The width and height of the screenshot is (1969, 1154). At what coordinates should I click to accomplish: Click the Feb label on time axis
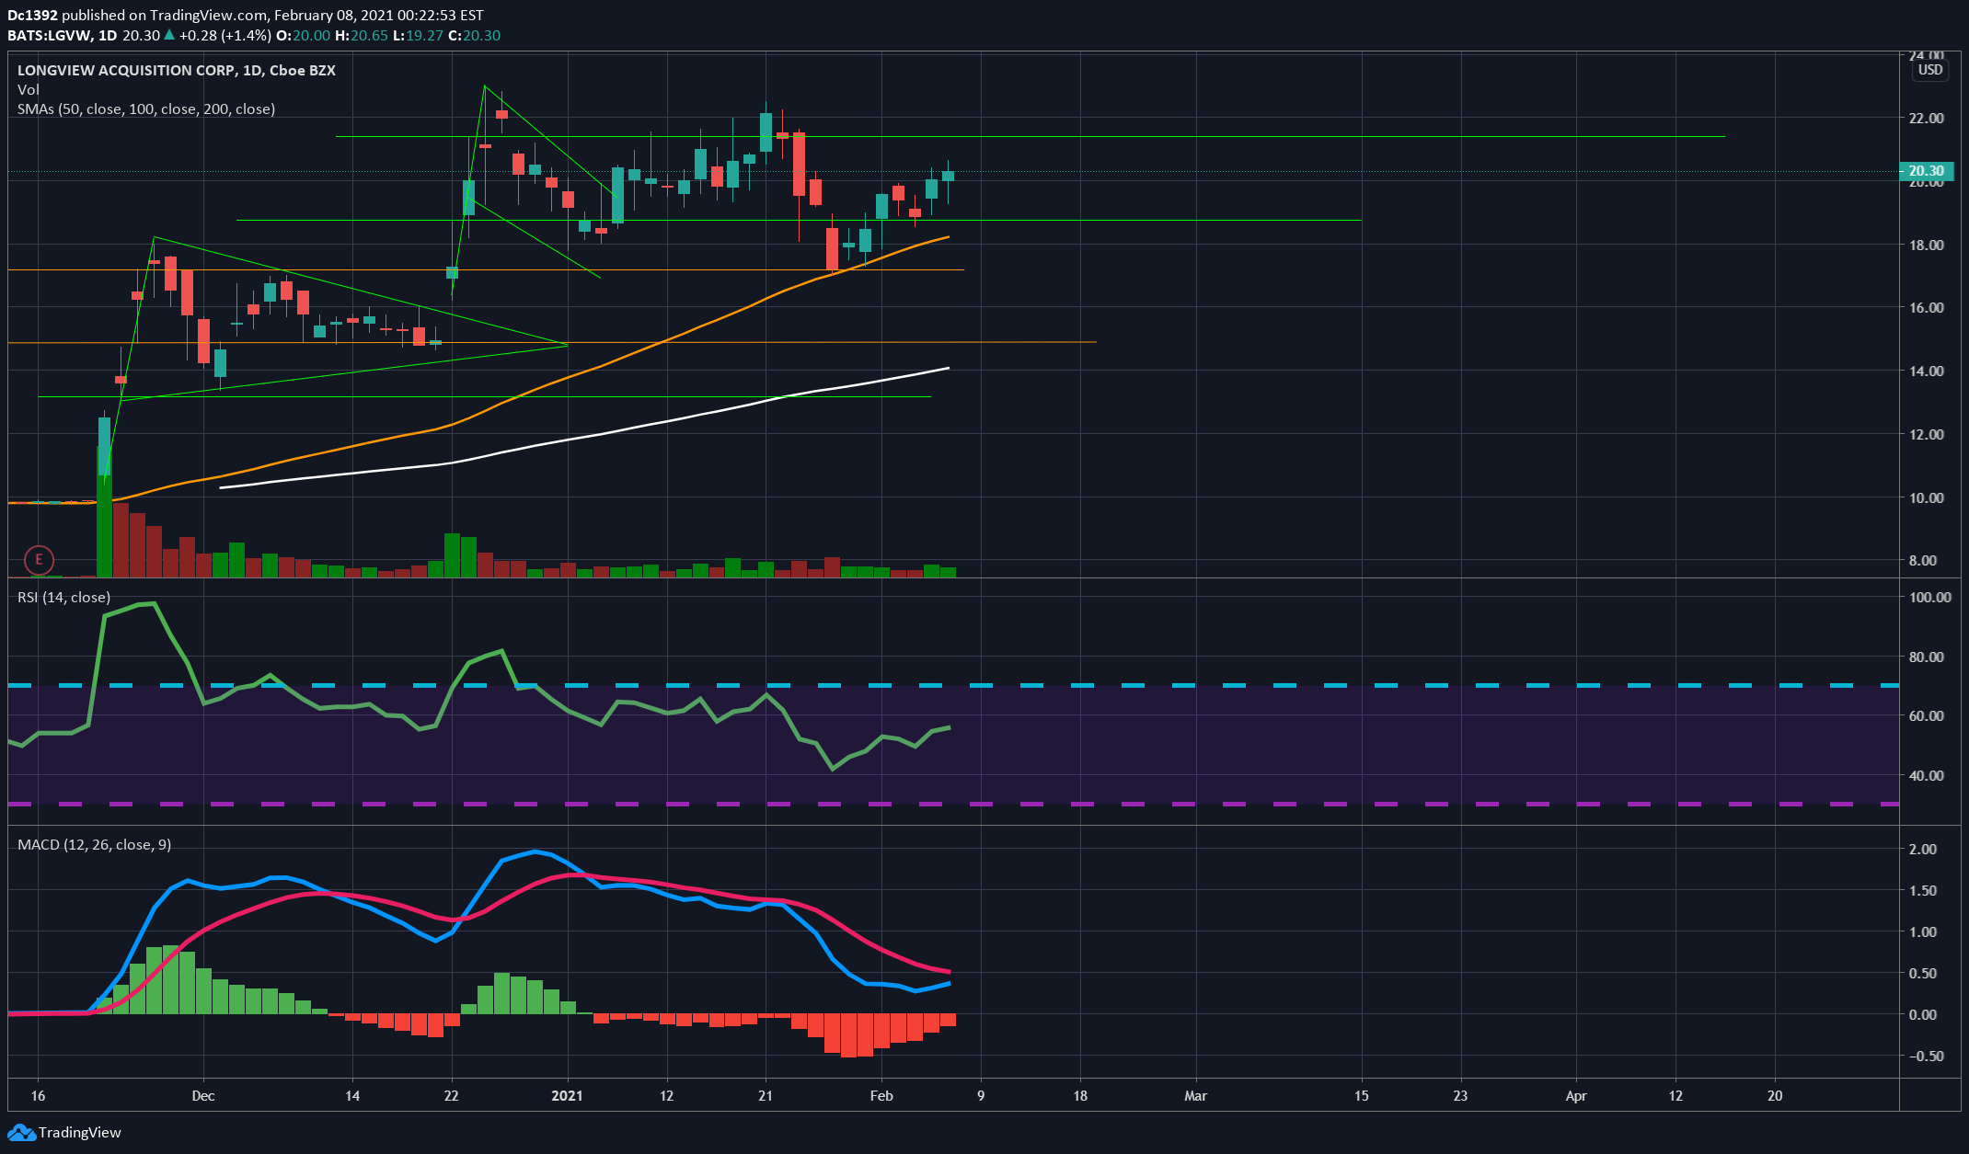881,1095
